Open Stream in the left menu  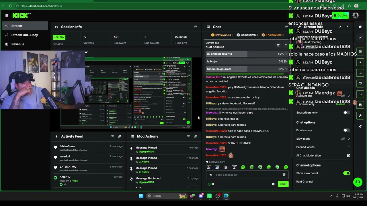(25, 26)
